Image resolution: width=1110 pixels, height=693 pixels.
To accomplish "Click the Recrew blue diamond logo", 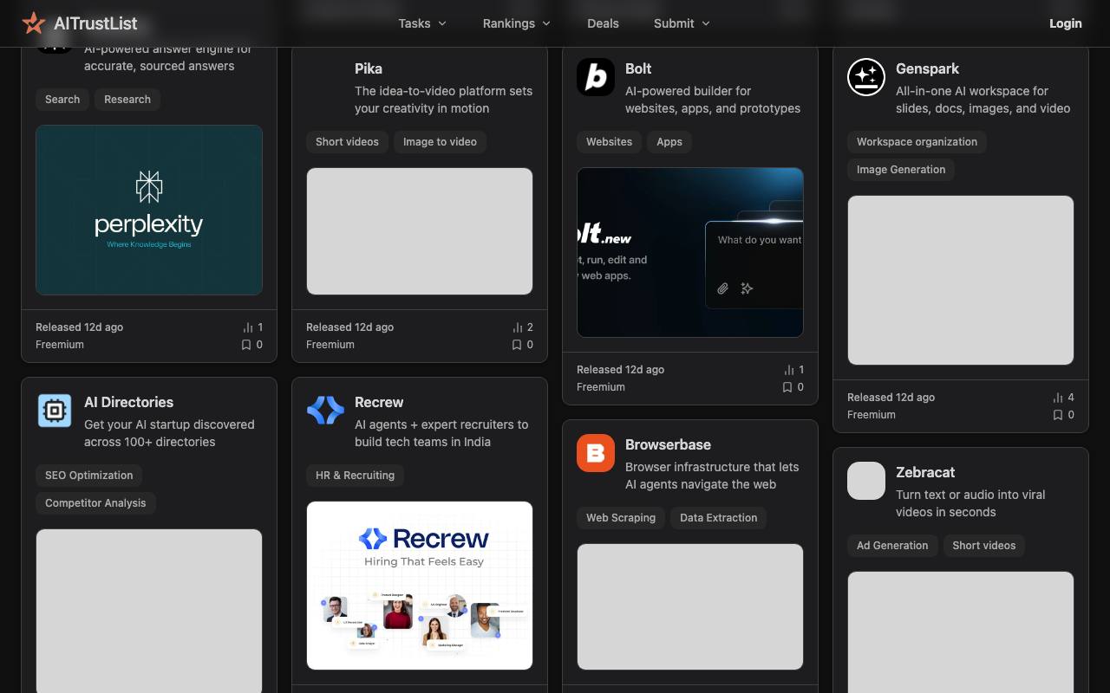I will pos(325,411).
